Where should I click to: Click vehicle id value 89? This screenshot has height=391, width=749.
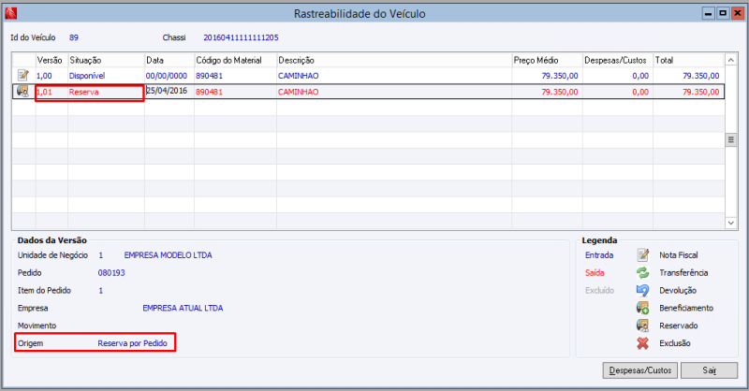[74, 37]
